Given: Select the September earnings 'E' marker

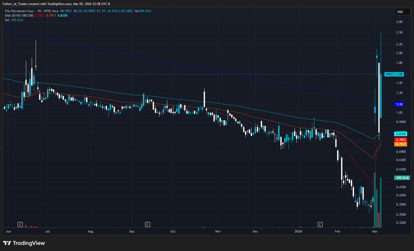Looking at the screenshot, I should tap(148, 224).
